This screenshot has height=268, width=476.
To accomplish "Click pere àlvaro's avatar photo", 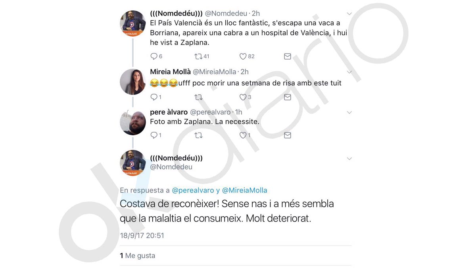I will [x=133, y=123].
